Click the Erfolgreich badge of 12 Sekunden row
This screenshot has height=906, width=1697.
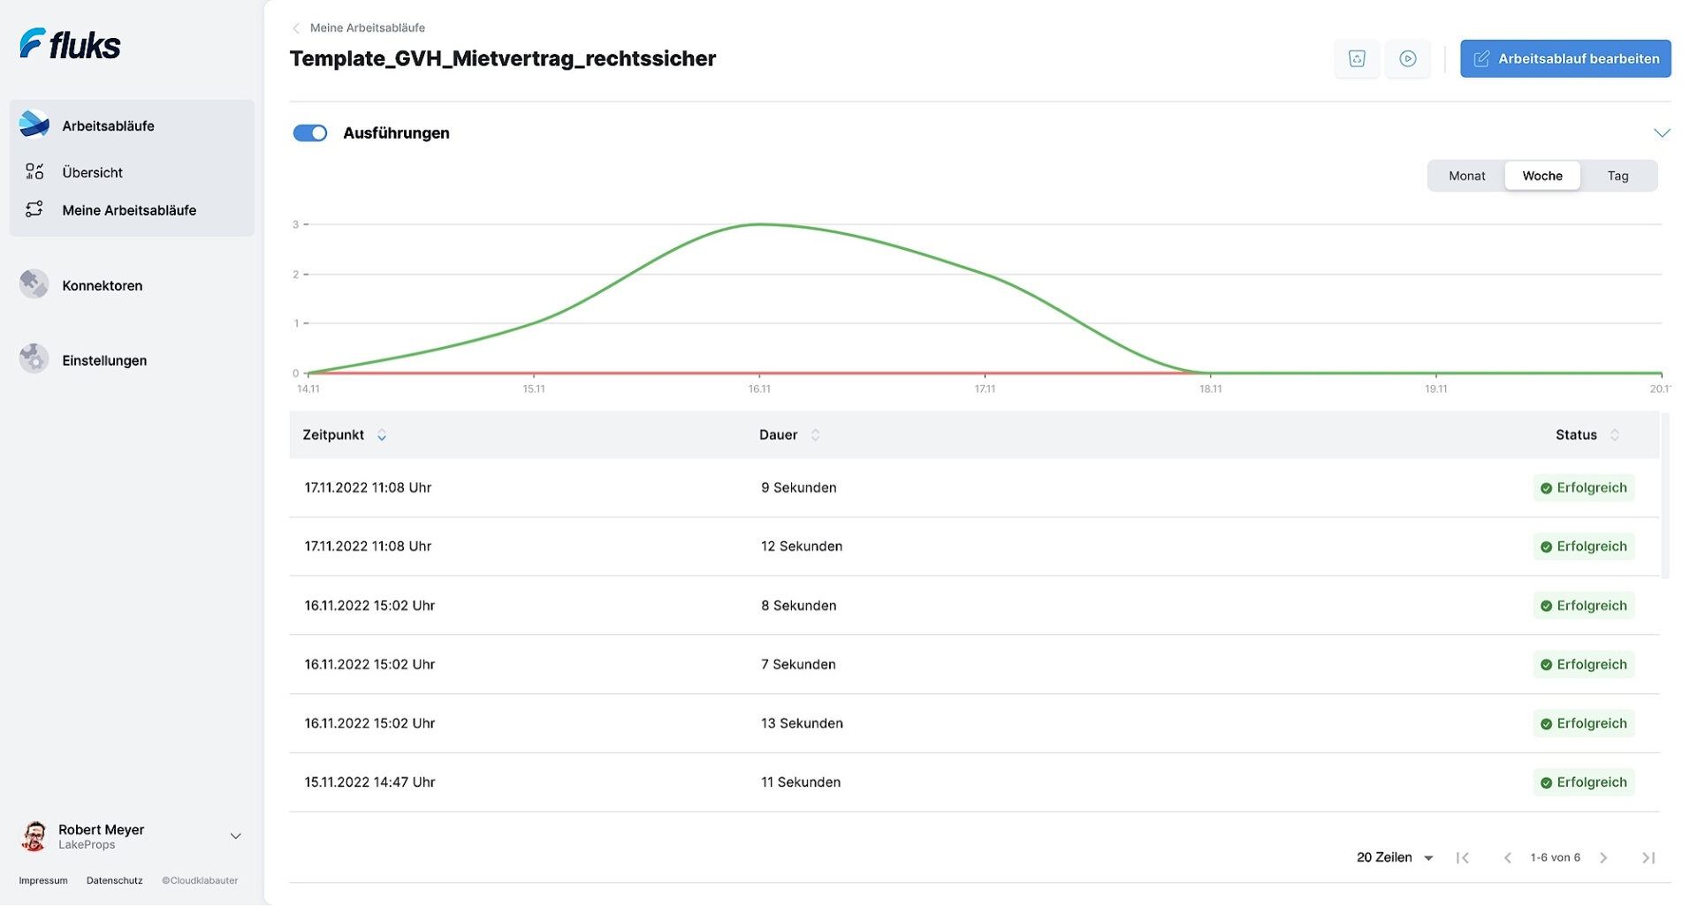tap(1584, 547)
